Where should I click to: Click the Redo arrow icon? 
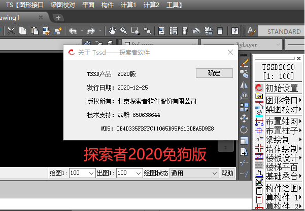(x=91, y=31)
